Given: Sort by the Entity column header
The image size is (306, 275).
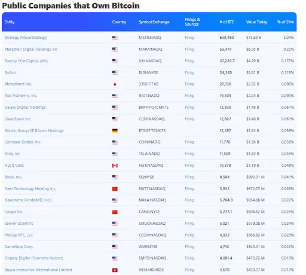Looking at the screenshot, I should coord(10,22).
